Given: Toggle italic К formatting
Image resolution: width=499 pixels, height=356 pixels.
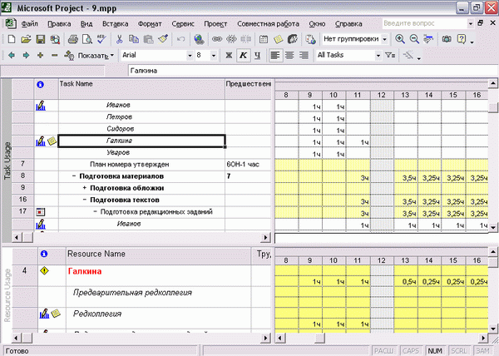Looking at the screenshot, I should (243, 56).
